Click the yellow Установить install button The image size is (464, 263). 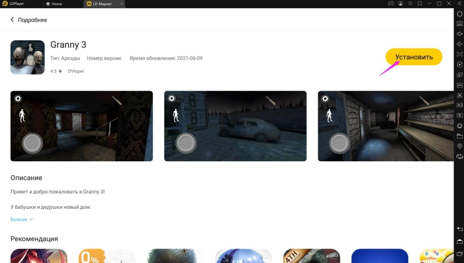point(414,56)
